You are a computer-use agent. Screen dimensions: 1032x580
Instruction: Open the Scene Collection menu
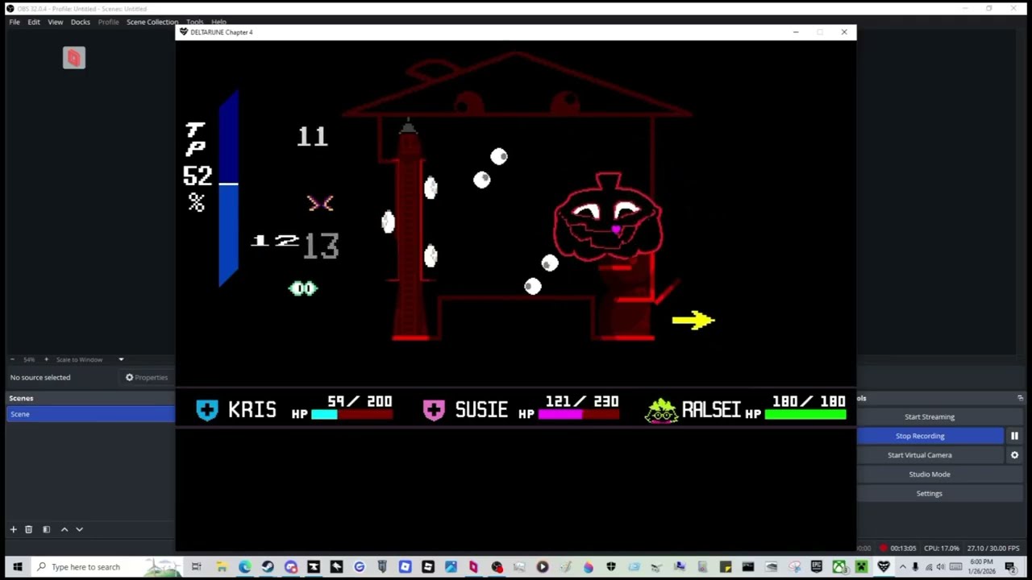[152, 22]
